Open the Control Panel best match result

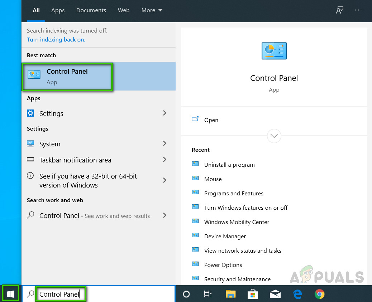point(99,76)
